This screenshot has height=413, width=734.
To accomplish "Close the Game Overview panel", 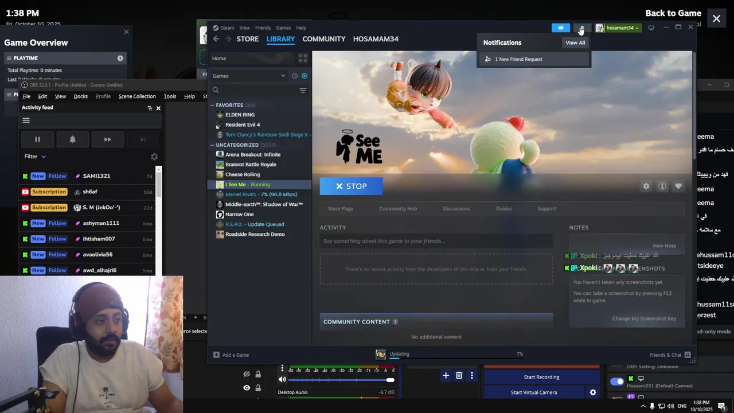I will point(126,32).
